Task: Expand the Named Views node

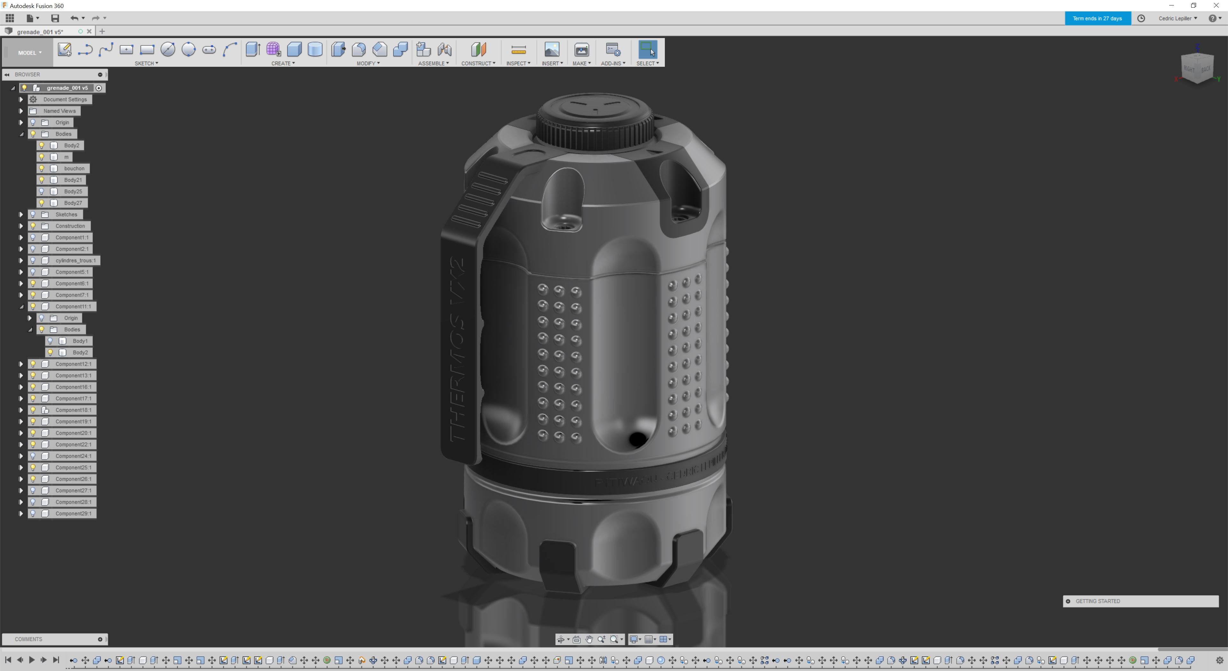Action: click(21, 111)
